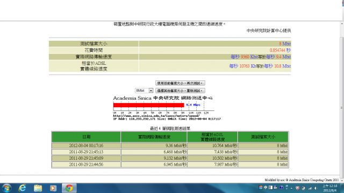Click the 2012-08-04 00:17:16 date cell
Image resolution: width=344 pixels, height=193 pixels.
pyautogui.click(x=86, y=145)
